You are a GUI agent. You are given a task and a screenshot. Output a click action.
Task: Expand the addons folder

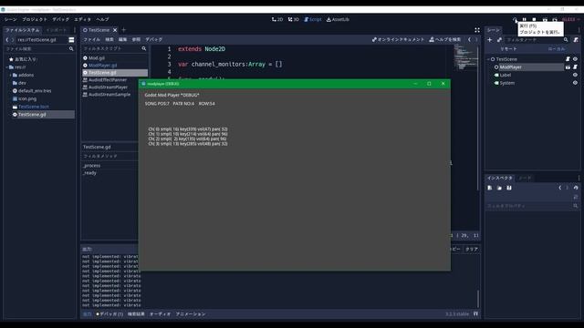pyautogui.click(x=10, y=75)
